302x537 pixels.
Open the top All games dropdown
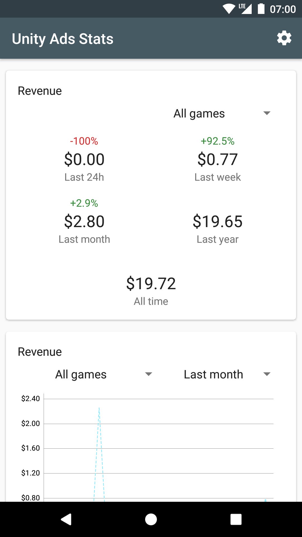point(222,114)
